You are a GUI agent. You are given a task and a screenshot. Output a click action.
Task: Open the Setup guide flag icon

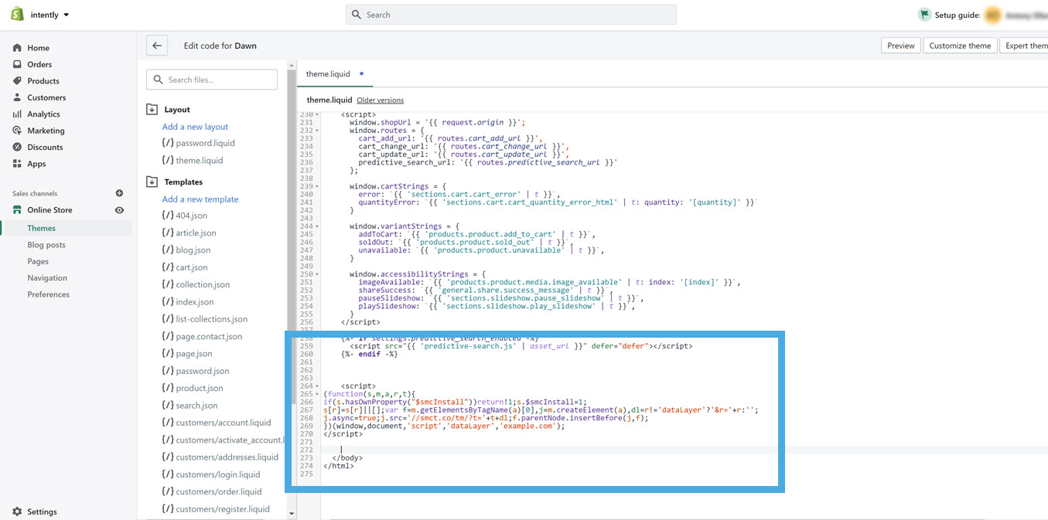point(923,15)
